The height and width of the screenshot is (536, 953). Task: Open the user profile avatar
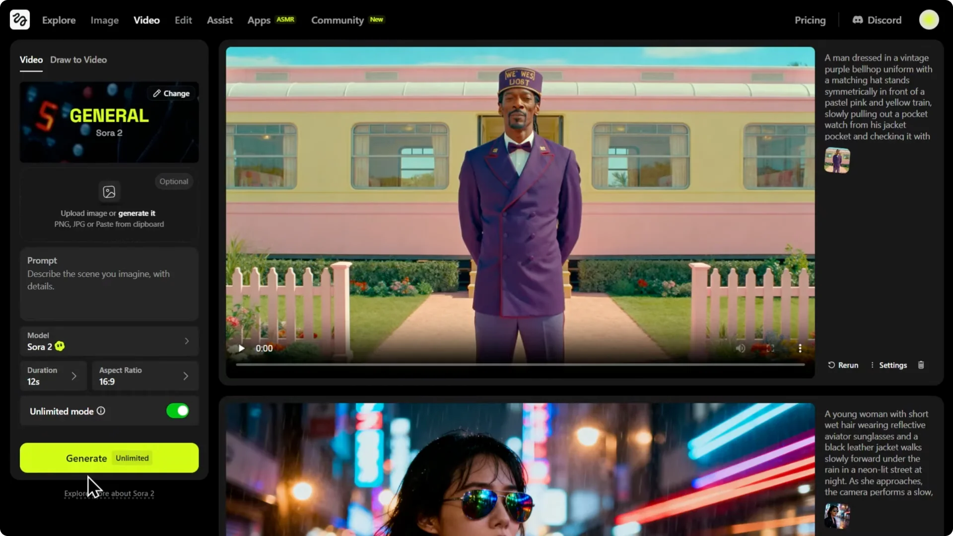(x=929, y=20)
